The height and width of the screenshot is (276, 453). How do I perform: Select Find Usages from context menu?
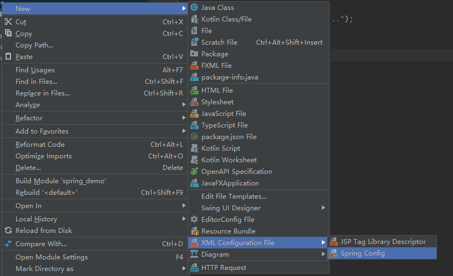click(35, 70)
